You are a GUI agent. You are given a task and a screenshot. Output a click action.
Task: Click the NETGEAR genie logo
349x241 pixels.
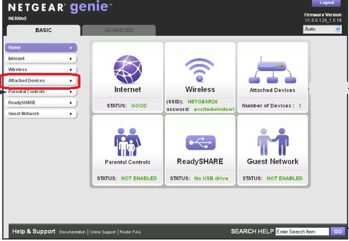pos(60,7)
